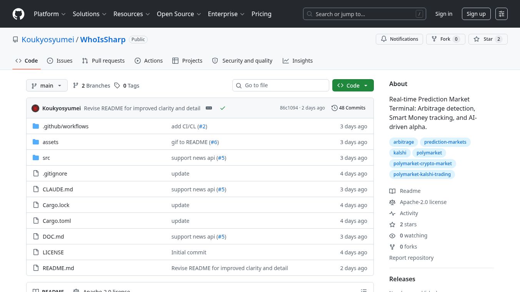Open the main branch dropdown
520x292 pixels.
pyautogui.click(x=47, y=86)
